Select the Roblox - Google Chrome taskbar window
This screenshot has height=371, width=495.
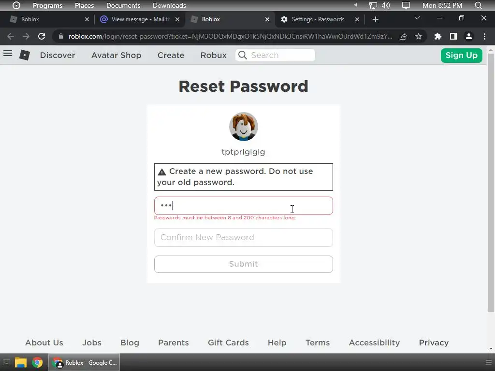click(85, 362)
